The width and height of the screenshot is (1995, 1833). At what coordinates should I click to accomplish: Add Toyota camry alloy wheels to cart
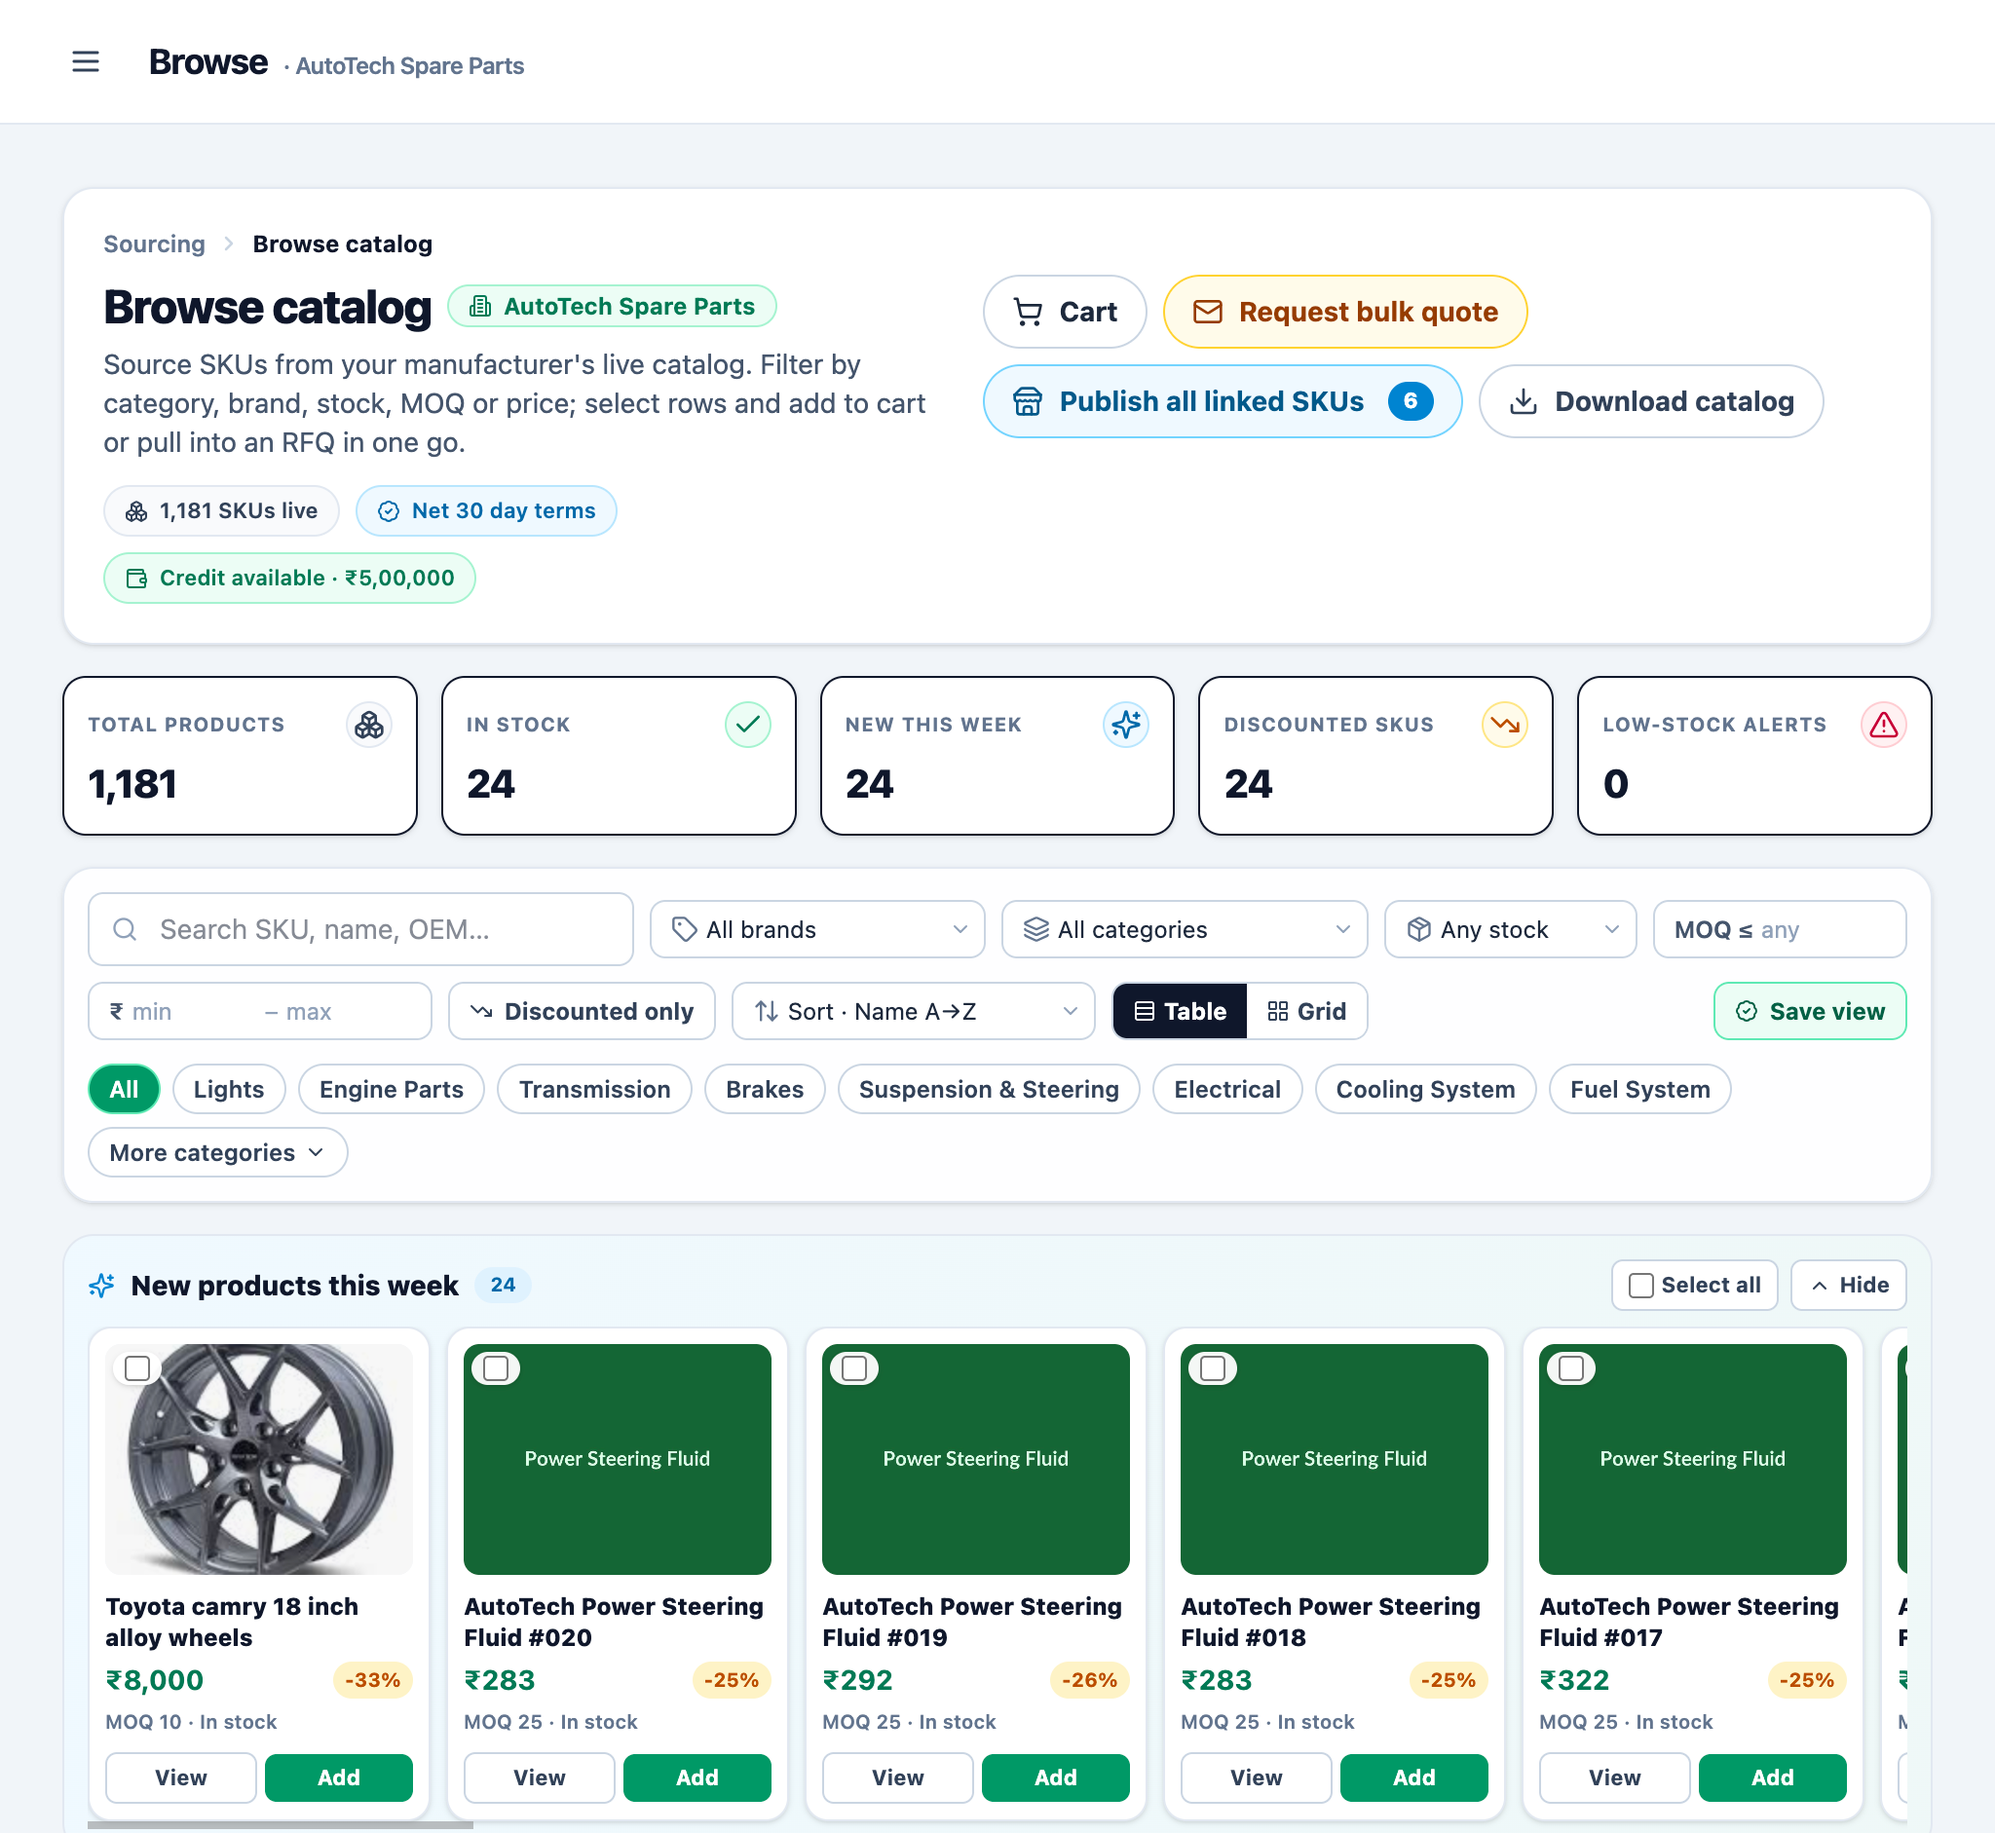(x=338, y=1778)
